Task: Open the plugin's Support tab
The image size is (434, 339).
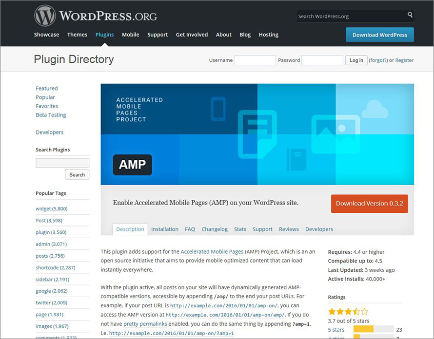Action: (262, 229)
